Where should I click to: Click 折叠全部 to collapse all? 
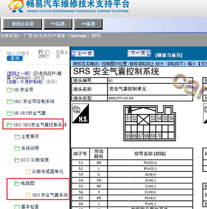point(62,54)
